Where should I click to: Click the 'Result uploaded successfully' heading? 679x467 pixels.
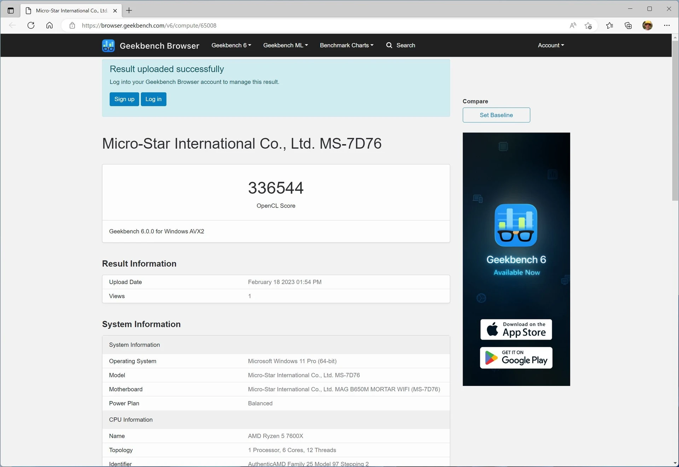(x=167, y=69)
